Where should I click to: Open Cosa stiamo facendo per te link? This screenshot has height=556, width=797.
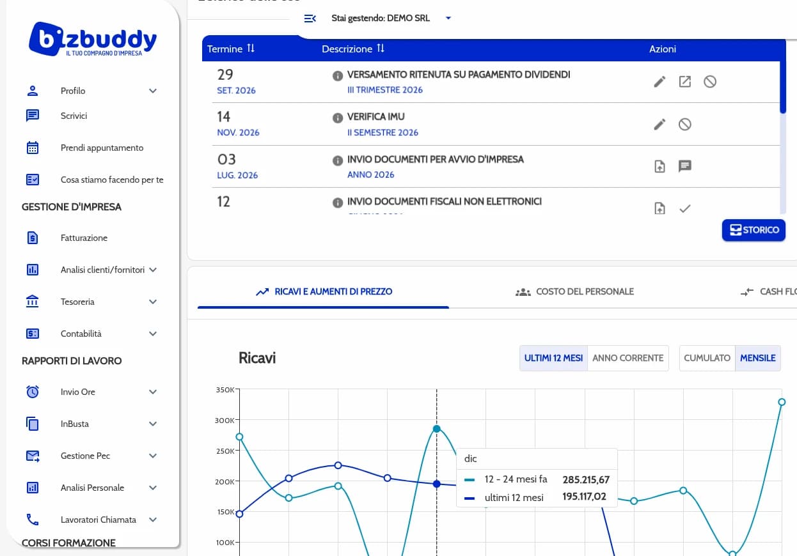point(112,180)
